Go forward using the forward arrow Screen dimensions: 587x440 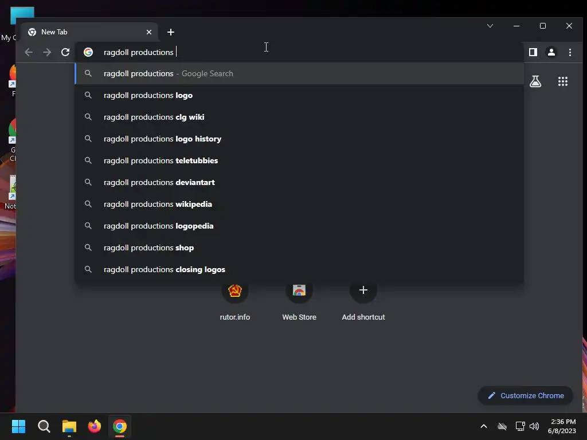point(47,52)
